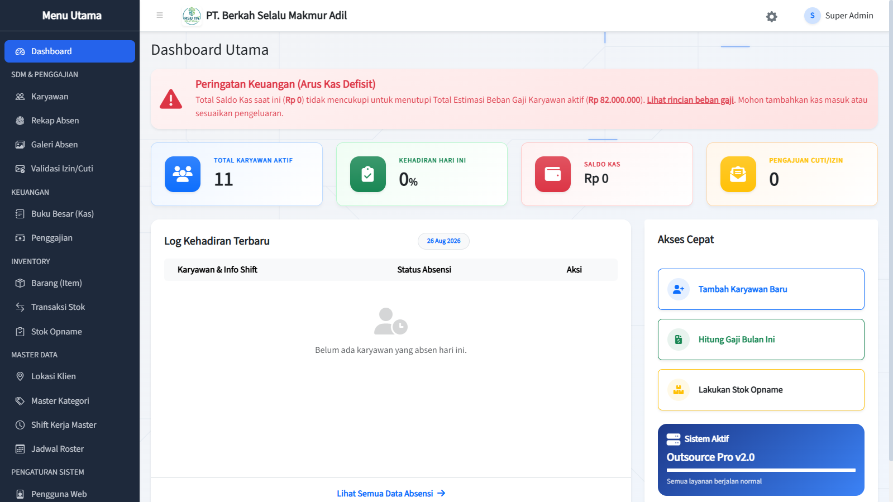The height and width of the screenshot is (502, 893).
Task: Click the Status Absensi column header
Action: (424, 270)
